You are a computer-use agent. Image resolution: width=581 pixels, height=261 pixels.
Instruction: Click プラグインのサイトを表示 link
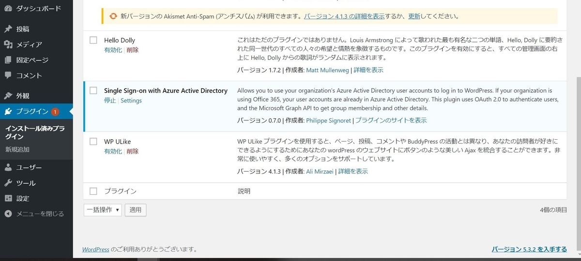click(391, 120)
